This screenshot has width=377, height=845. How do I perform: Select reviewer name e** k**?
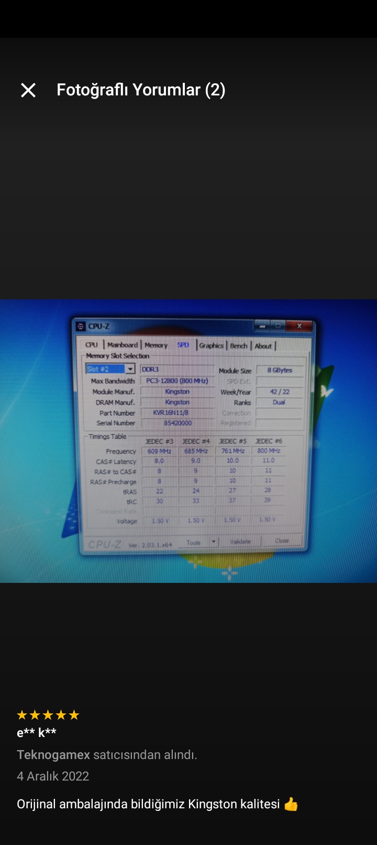36,733
